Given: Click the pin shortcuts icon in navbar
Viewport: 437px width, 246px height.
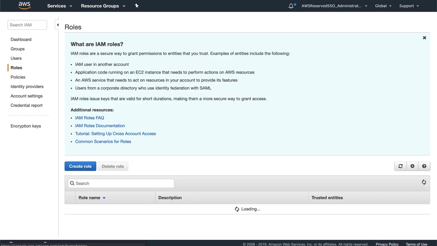Looking at the screenshot, I should pos(137,5).
